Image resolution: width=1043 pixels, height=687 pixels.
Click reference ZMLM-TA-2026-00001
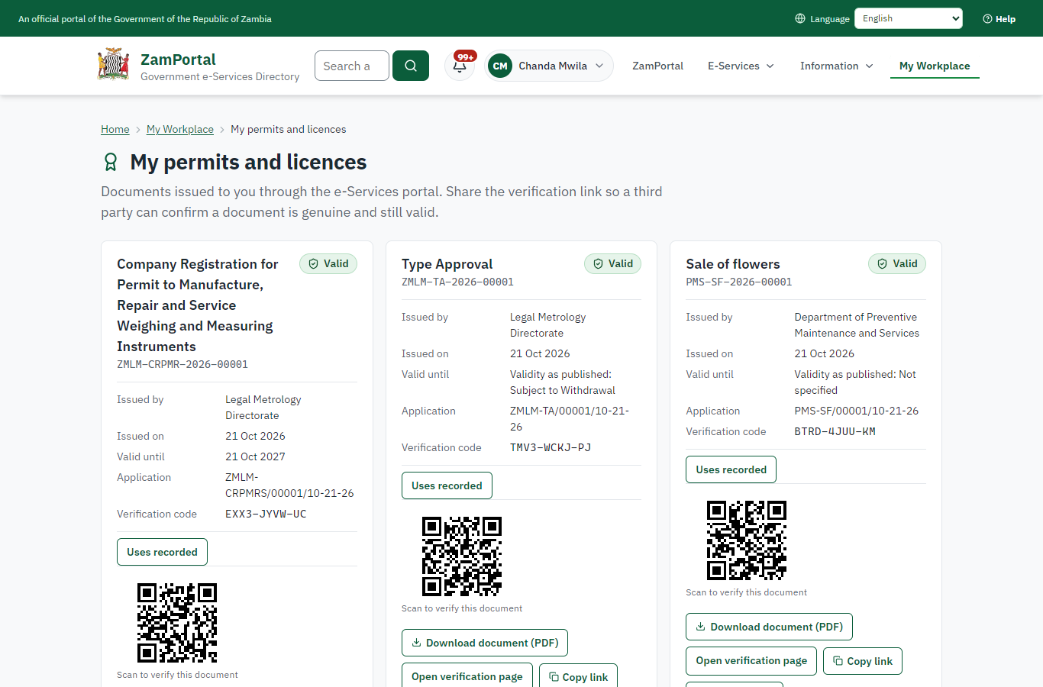click(x=457, y=282)
